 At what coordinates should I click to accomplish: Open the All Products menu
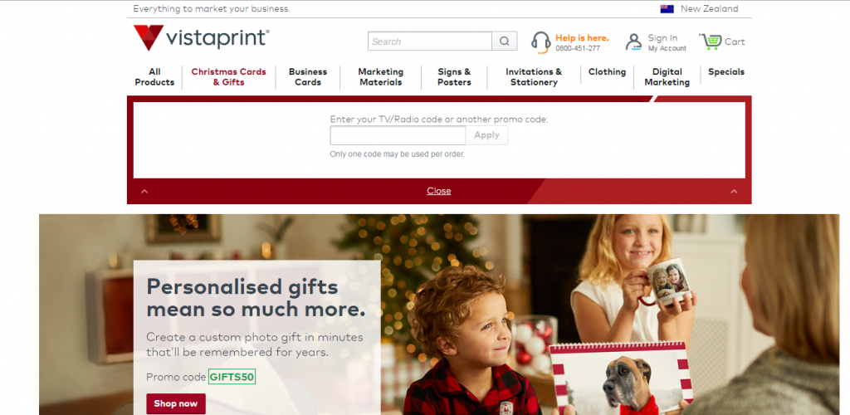[154, 77]
